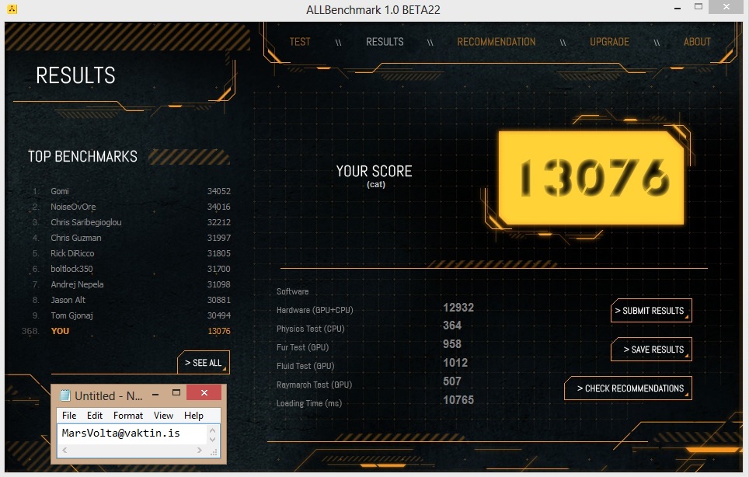Open the Edit menu in Notepad
This screenshot has width=749, height=477.
95,416
